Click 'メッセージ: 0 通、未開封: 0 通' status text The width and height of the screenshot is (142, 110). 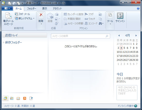tap(19, 106)
